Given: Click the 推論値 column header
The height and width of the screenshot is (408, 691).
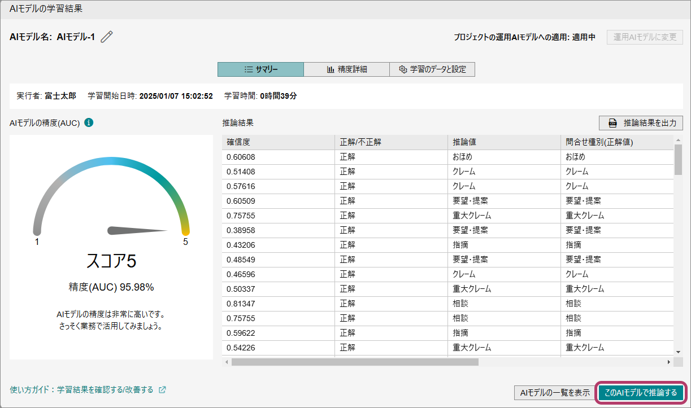Looking at the screenshot, I should [x=504, y=142].
